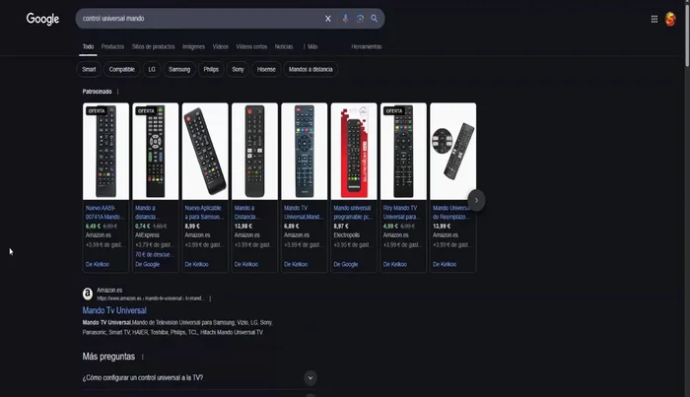Image resolution: width=690 pixels, height=397 pixels.
Task: Click De Google under the Electropolis product
Action: [346, 264]
